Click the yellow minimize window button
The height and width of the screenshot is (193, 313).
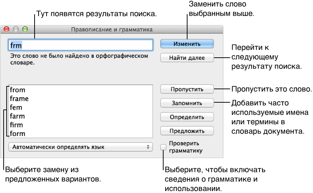pos(16,29)
